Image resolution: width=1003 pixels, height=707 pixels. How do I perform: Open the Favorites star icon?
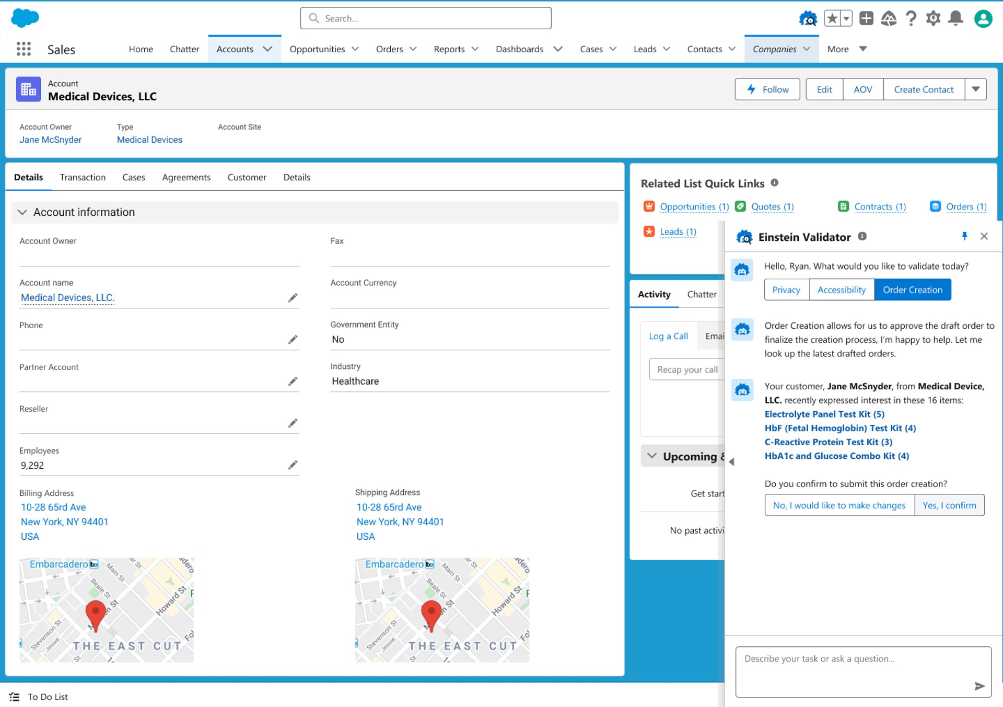832,19
